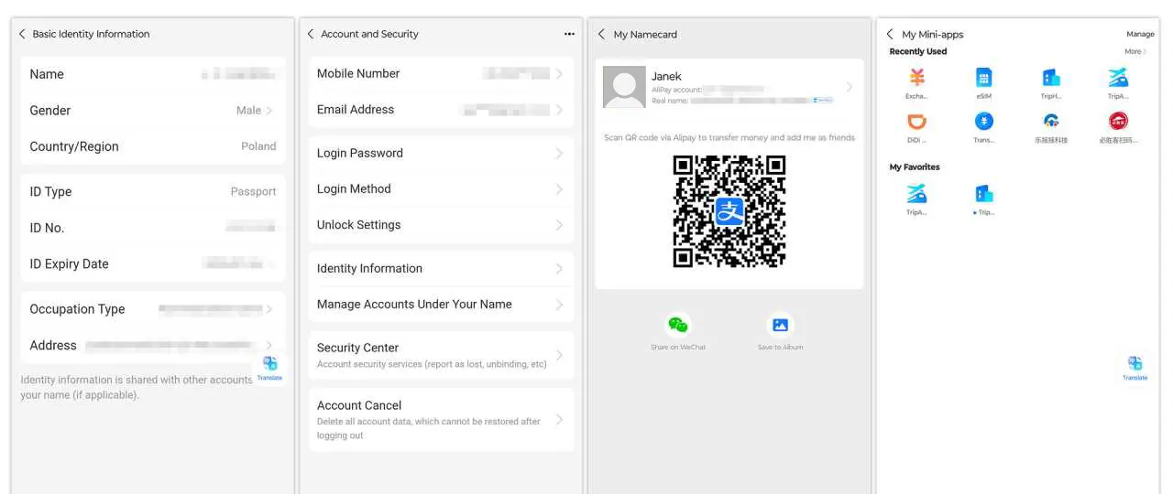Screen dimensions: 1173x494
Task: Go back from My Mini-apps screen
Action: [890, 34]
